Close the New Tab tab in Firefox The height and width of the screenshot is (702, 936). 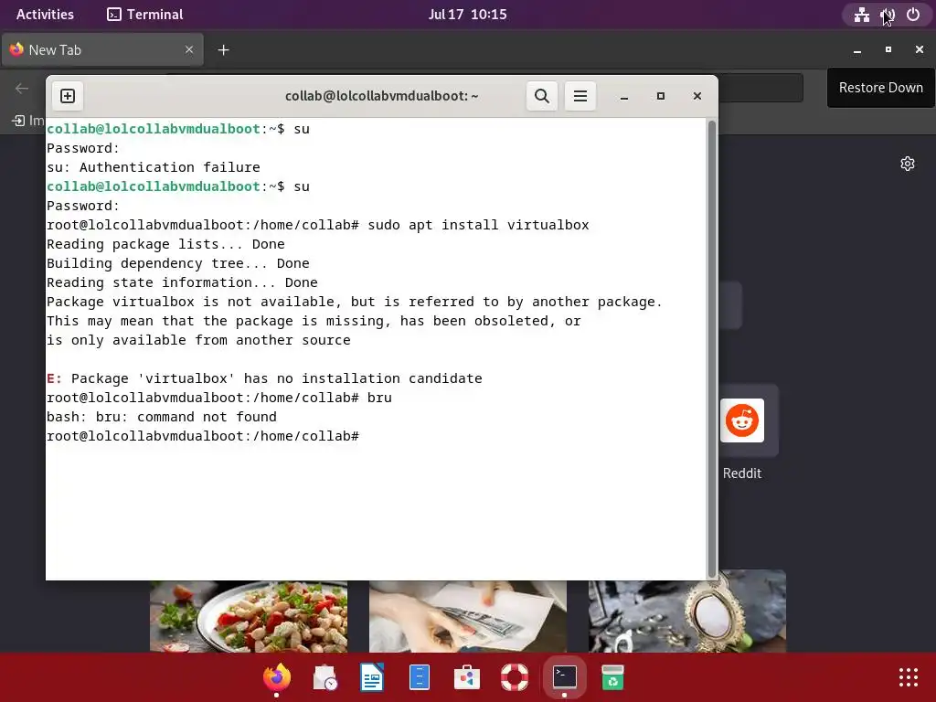(189, 50)
